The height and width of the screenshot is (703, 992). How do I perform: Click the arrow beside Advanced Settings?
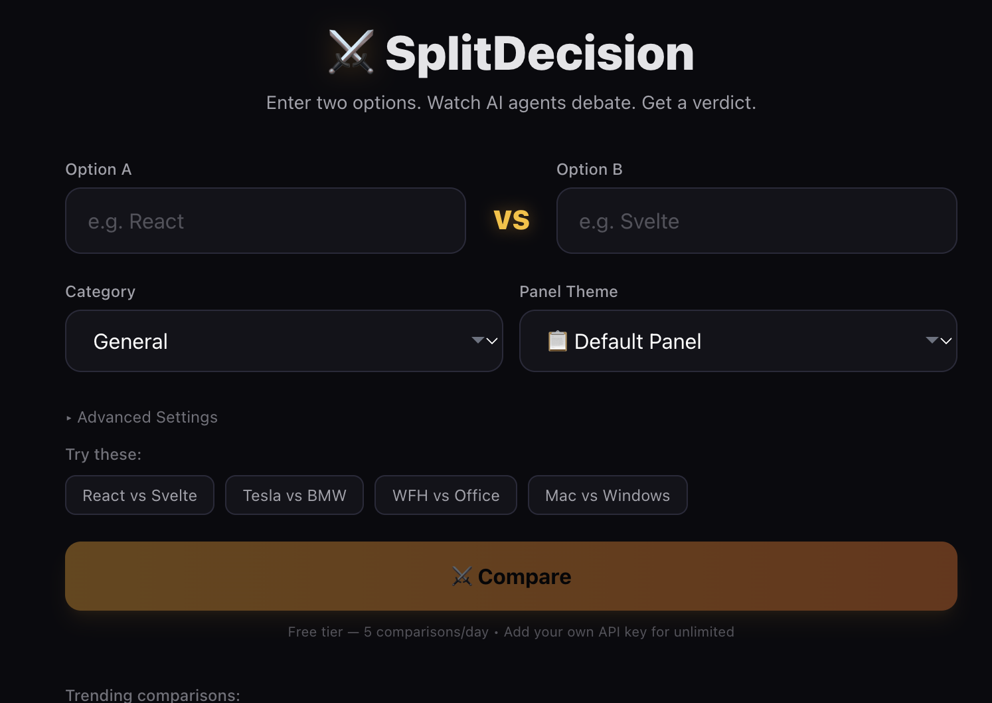(x=68, y=417)
